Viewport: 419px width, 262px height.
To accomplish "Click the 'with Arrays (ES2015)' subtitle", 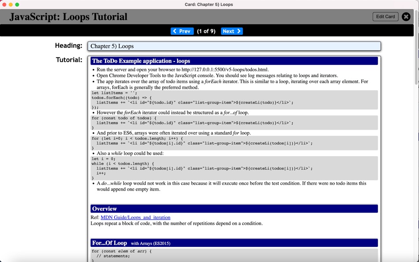I will (x=150, y=243).
